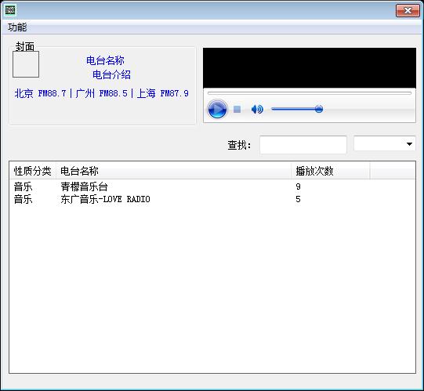Close the radio window
The height and width of the screenshot is (391, 424).
coord(408,11)
